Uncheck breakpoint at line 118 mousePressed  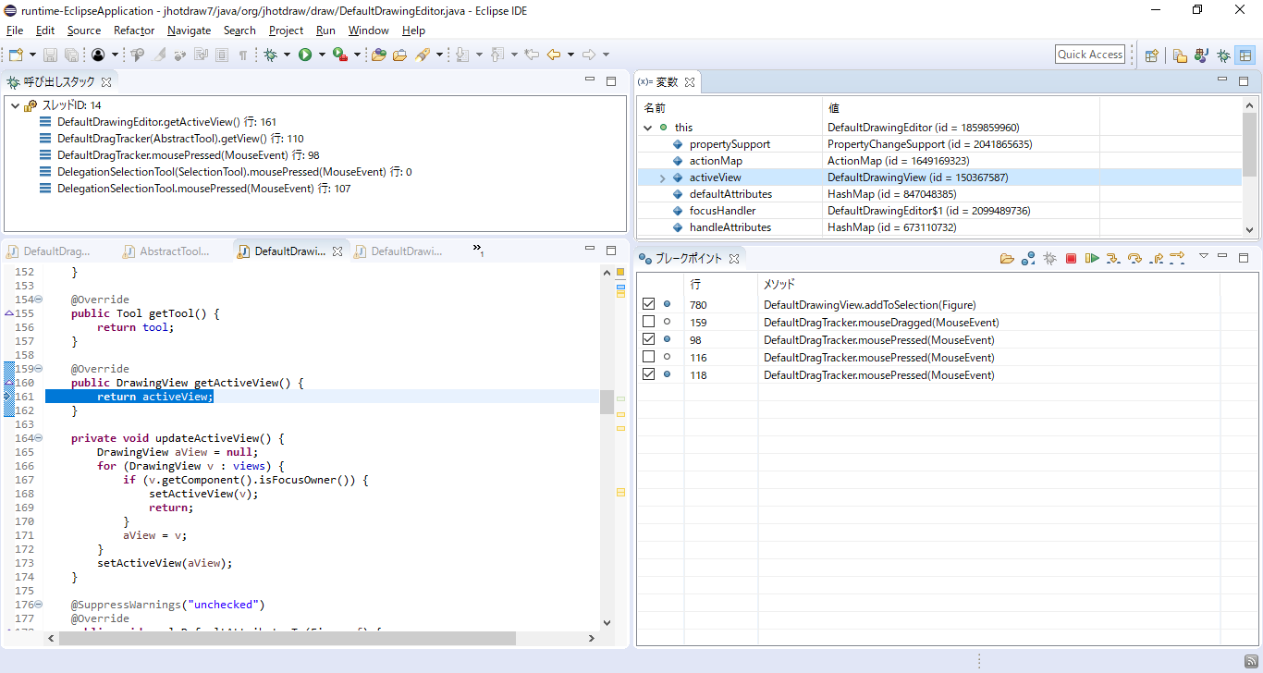coord(648,374)
